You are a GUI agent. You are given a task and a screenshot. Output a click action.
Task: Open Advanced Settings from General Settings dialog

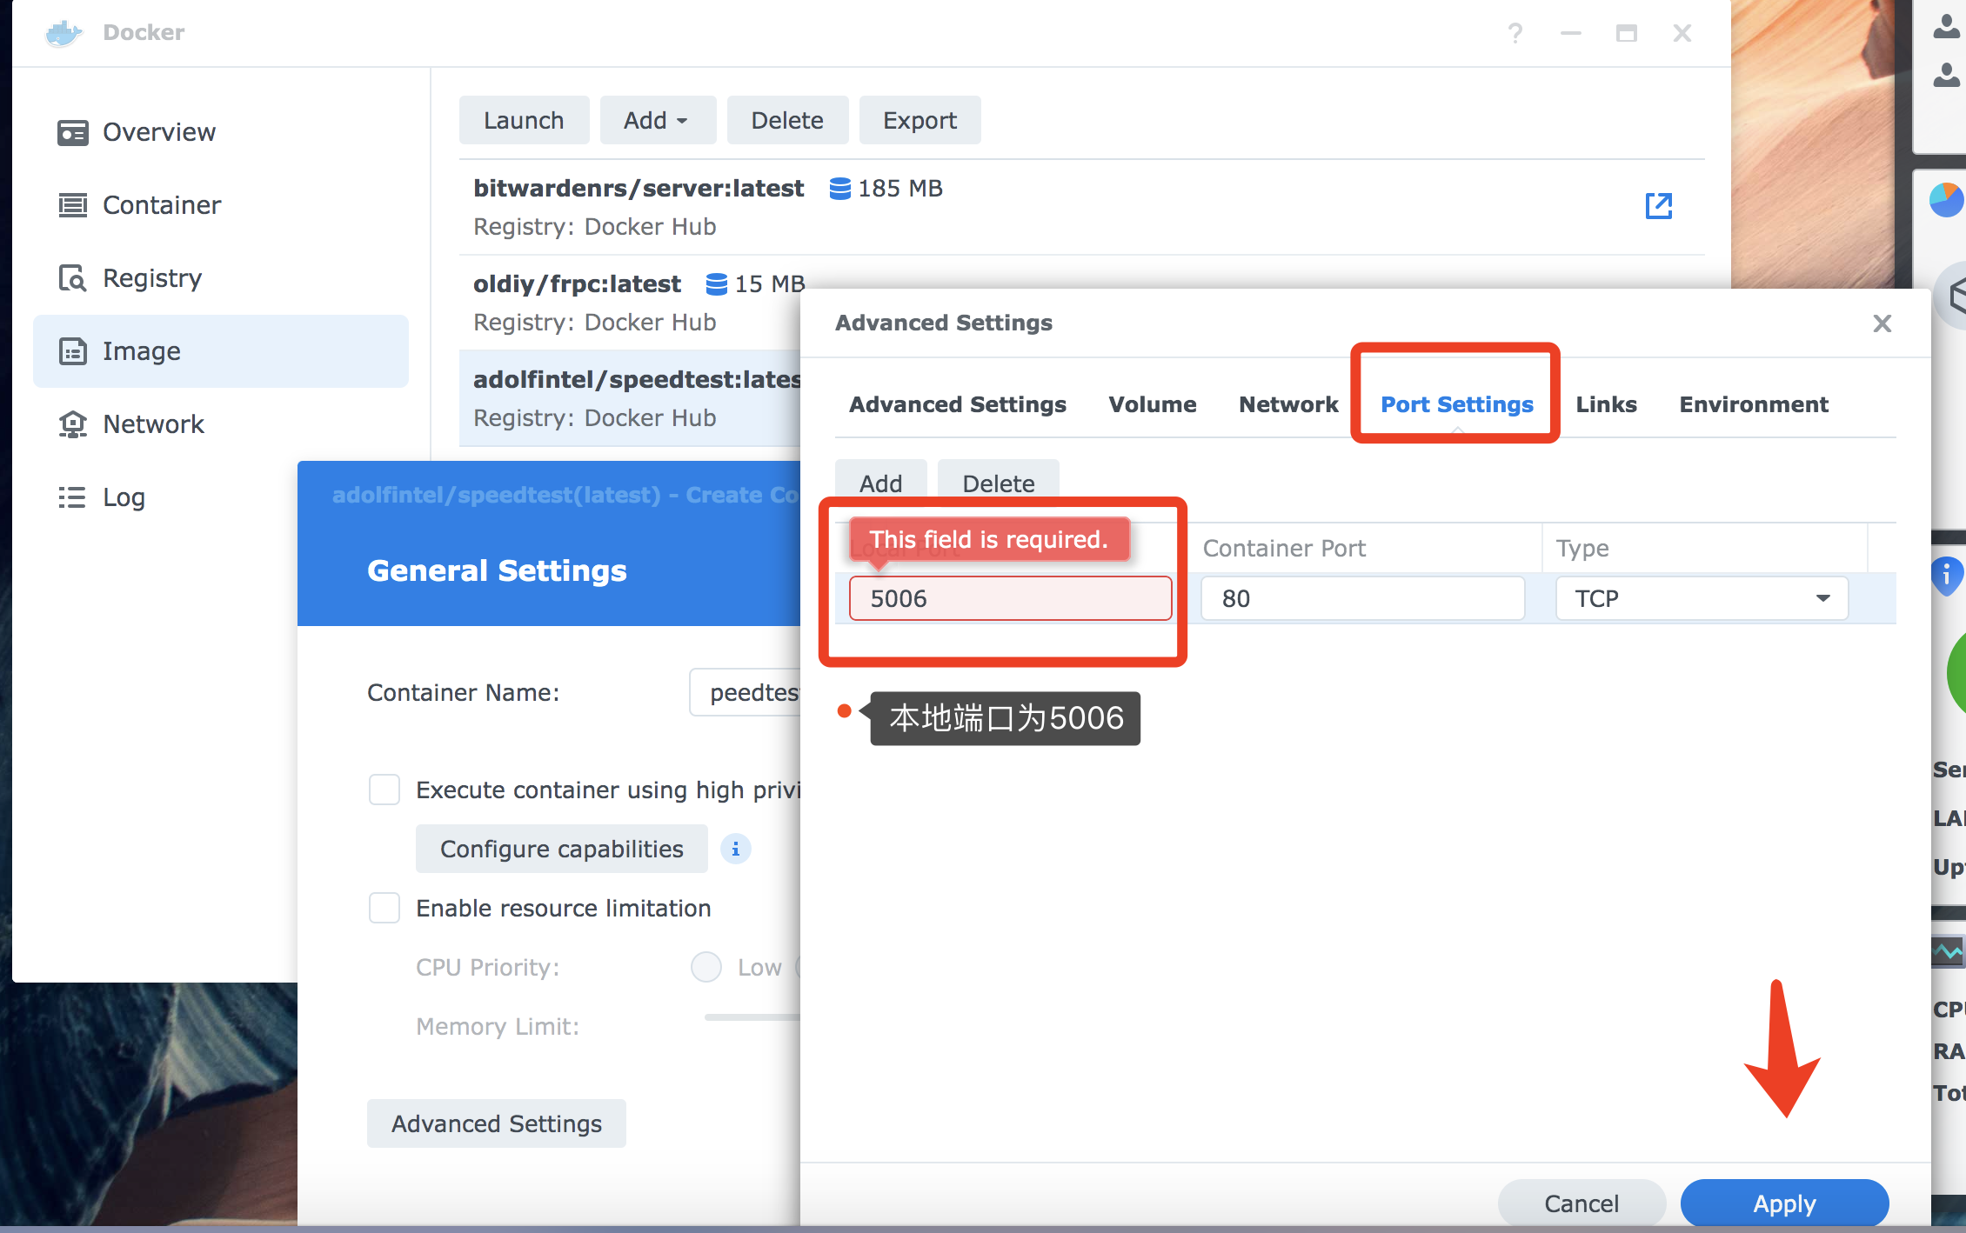coord(496,1123)
